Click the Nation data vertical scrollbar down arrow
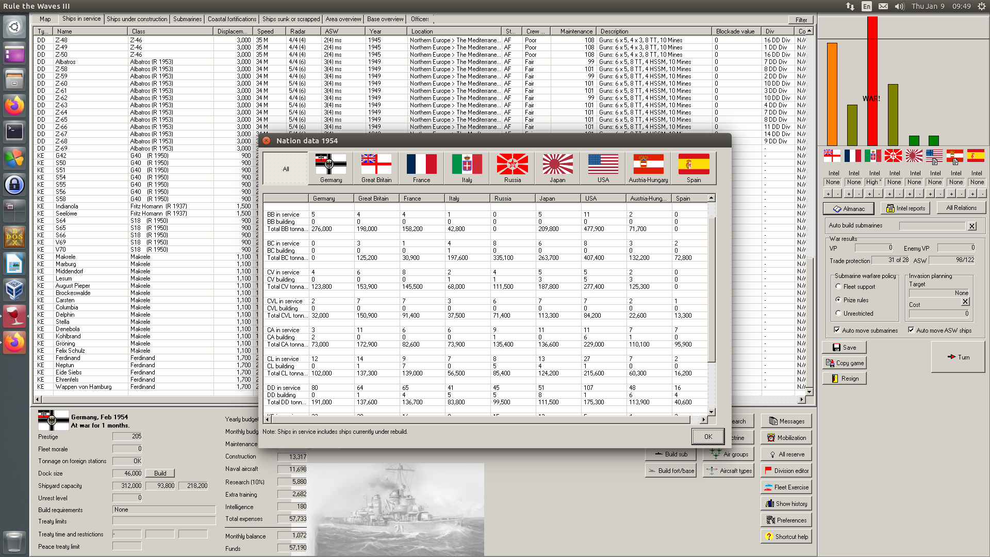Viewport: 990px width, 557px height. coord(712,412)
